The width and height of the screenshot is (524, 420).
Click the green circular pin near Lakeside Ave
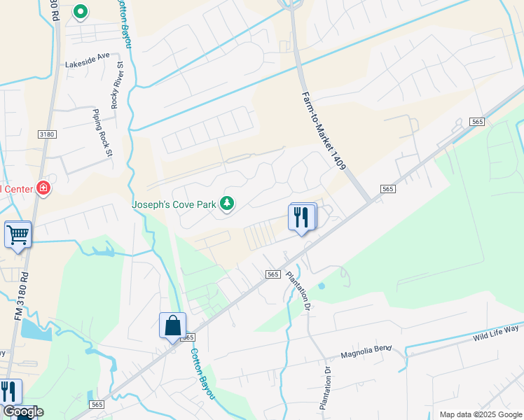[80, 13]
